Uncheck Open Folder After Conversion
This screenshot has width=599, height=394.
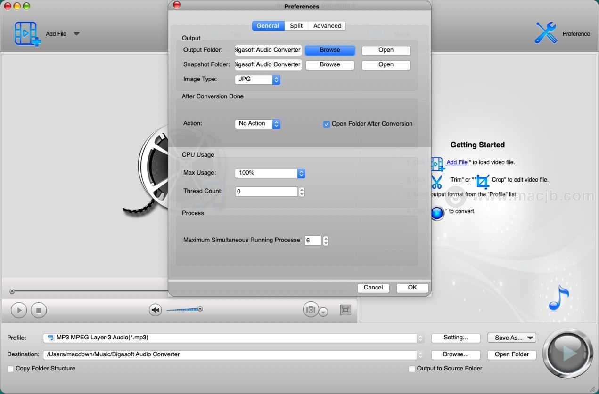(326, 124)
